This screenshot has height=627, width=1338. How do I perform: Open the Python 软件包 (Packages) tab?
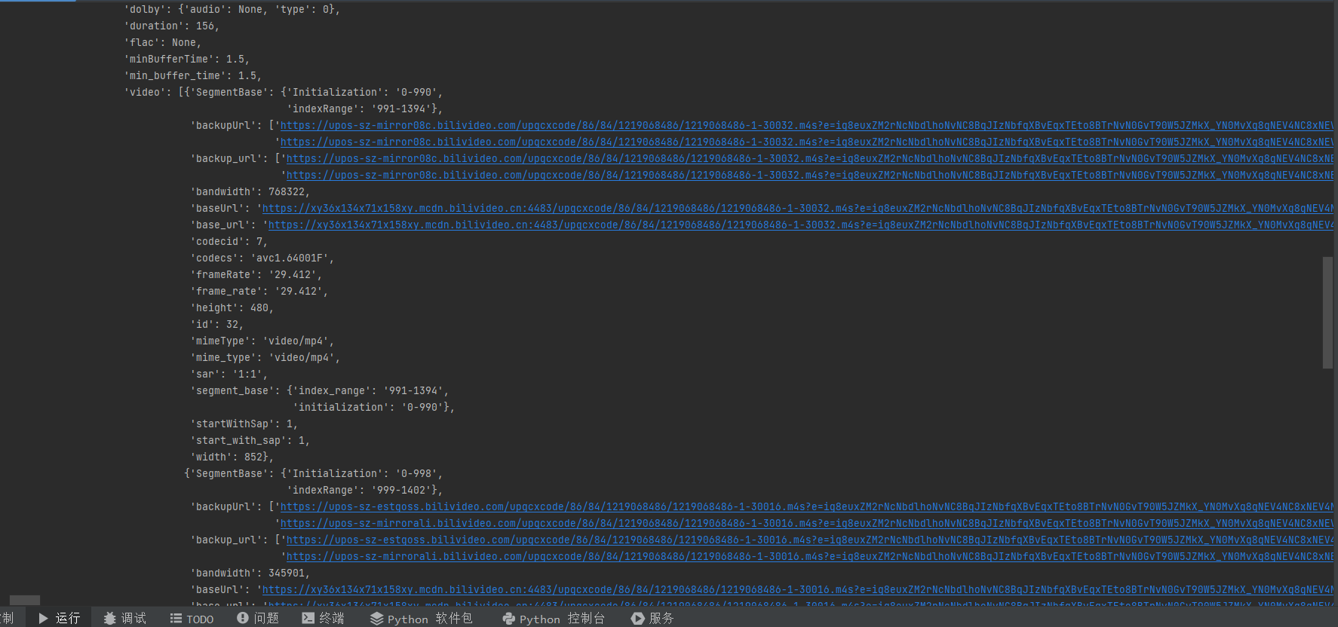(x=421, y=618)
